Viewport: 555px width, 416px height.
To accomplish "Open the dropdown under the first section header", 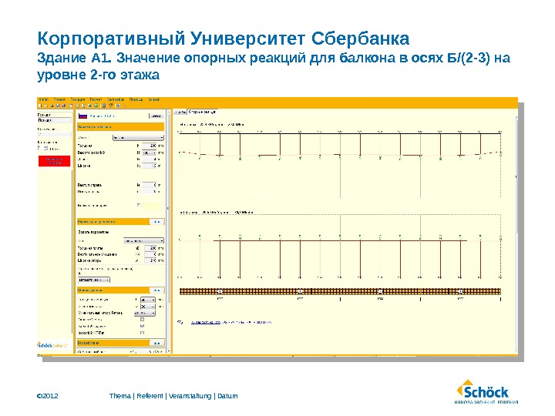I will point(138,138).
